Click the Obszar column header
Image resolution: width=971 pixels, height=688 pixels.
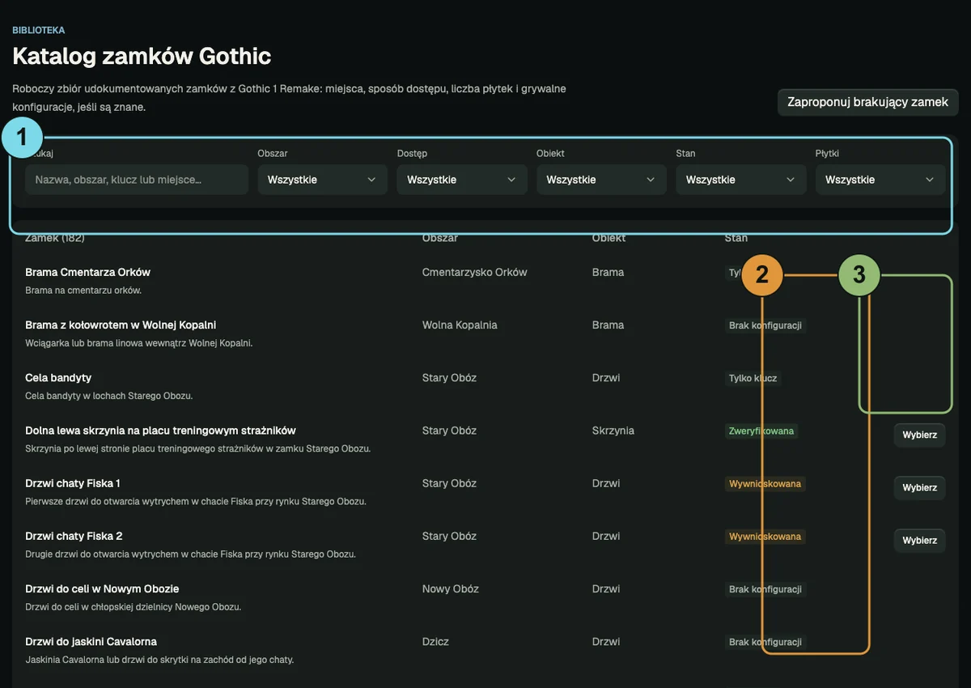[439, 238]
